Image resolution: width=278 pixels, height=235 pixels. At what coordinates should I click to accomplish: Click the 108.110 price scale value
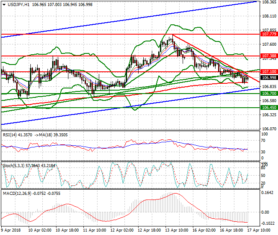(x=269, y=16)
